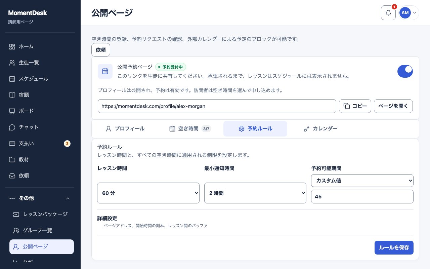Click the ボード presentation board icon
Image resolution: width=430 pixels, height=269 pixels.
click(12, 111)
